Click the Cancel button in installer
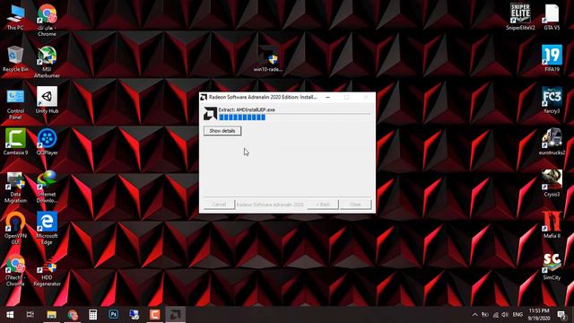This screenshot has height=323, width=574. (219, 205)
